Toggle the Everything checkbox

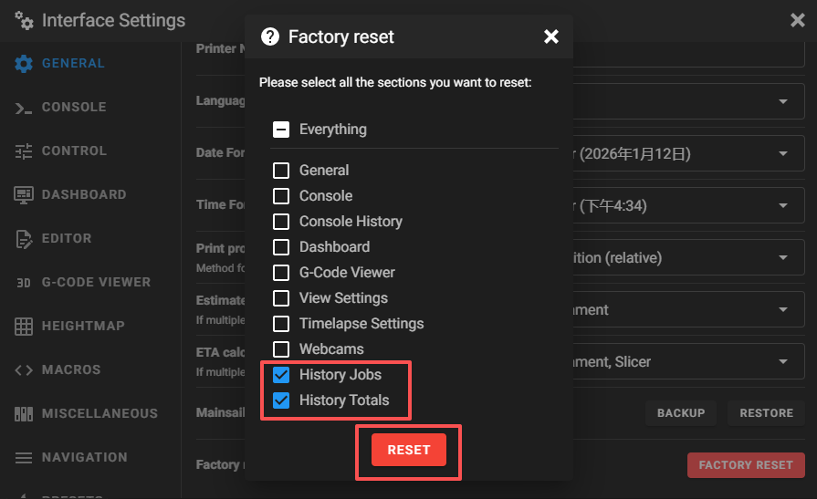point(281,130)
